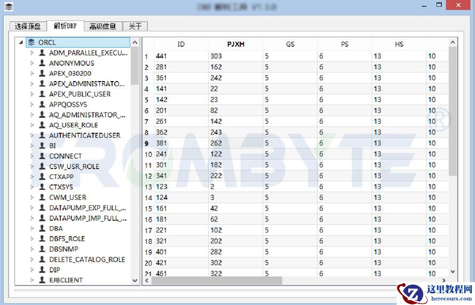Click the table horizontal scrollbar thumb

(x=217, y=280)
